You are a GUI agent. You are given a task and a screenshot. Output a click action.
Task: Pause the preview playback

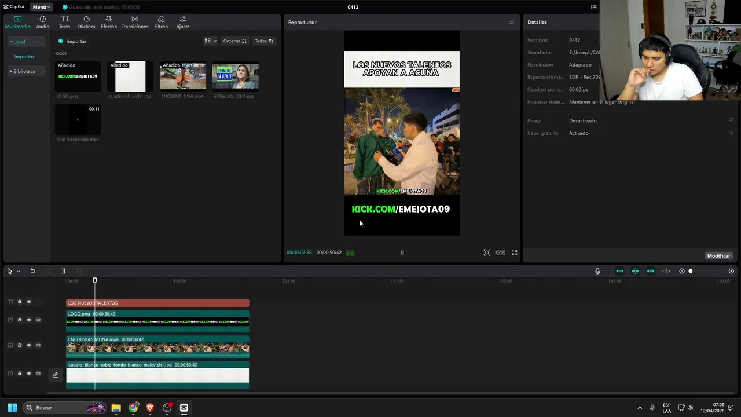402,253
